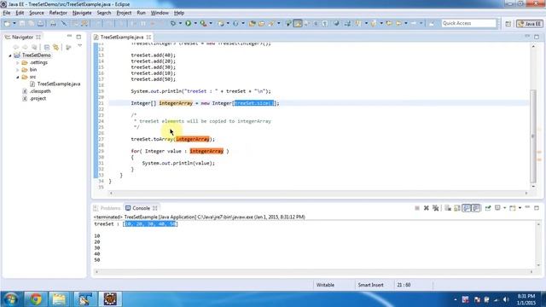Select the Java EE perspective button
546x307 pixels.
[529, 24]
